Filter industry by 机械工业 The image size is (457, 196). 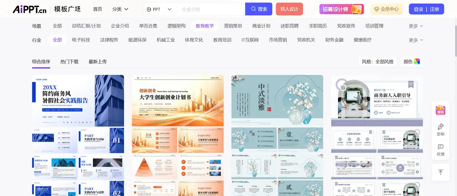tap(166, 40)
